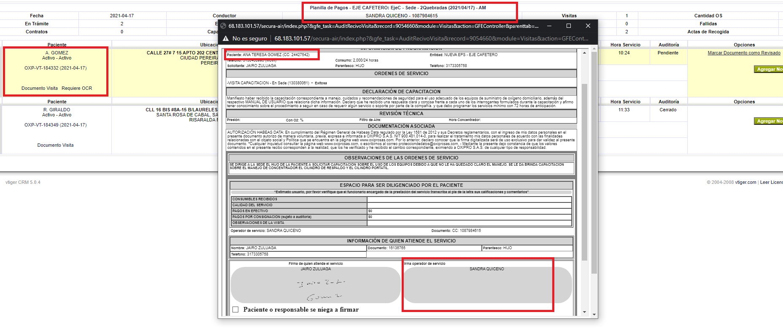The height and width of the screenshot is (331, 783).
Task: Click 'vtiger CRM 5.0.4' footer text
Action: click(23, 182)
